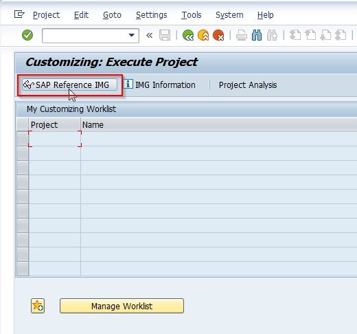Open the Help menu

click(265, 15)
